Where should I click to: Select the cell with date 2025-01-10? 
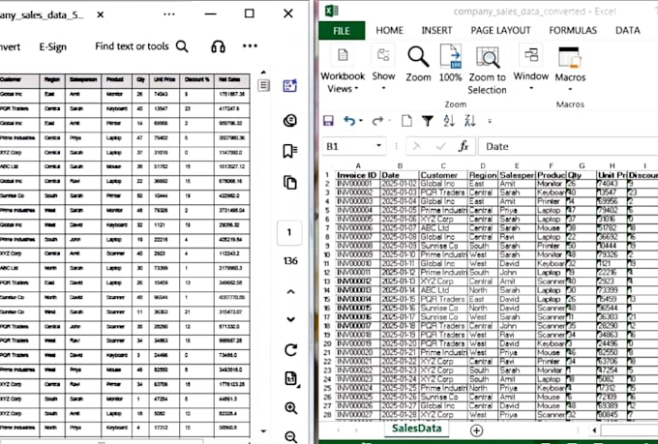pyautogui.click(x=399, y=254)
